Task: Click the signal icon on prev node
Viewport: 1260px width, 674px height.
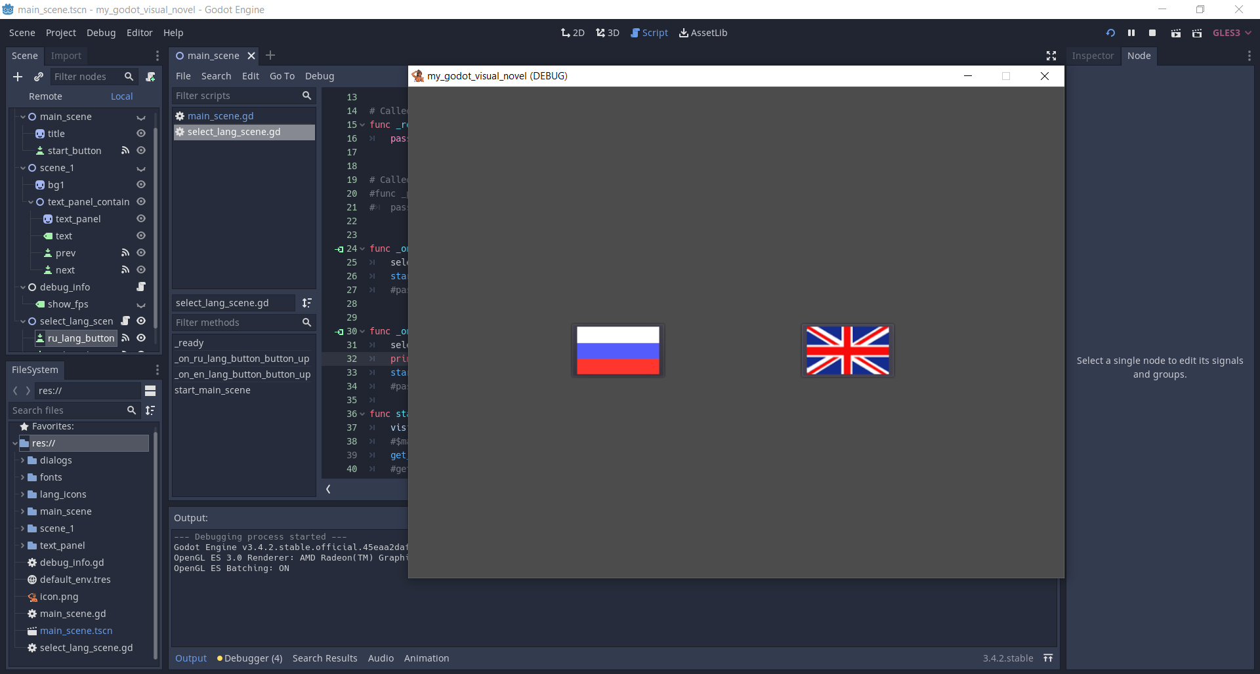Action: pyautogui.click(x=125, y=253)
